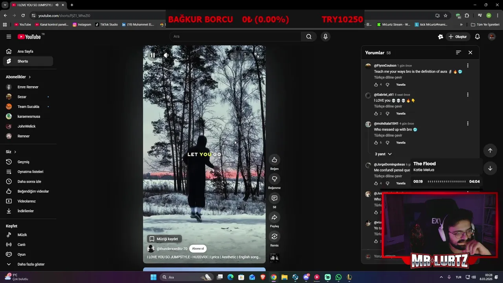The height and width of the screenshot is (283, 503).
Task: Dislike the Short with thumbs down
Action: pos(274,179)
